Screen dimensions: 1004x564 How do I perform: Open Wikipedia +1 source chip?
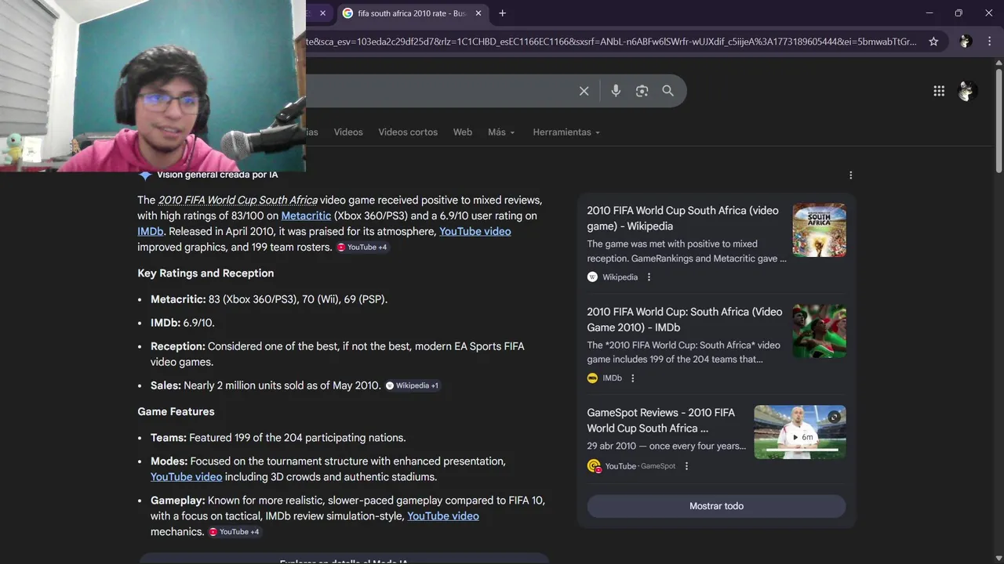[413, 385]
